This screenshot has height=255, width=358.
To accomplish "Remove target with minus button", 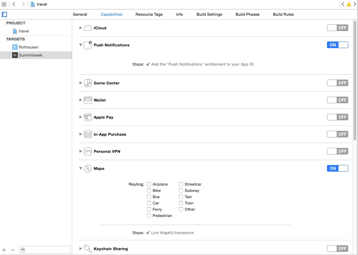I will (x=13, y=250).
